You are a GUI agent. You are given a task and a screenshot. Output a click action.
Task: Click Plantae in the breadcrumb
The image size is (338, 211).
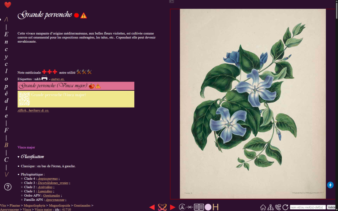coord(15,206)
